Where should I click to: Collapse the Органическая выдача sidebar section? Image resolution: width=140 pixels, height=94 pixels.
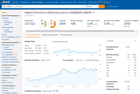click(x=11, y=42)
